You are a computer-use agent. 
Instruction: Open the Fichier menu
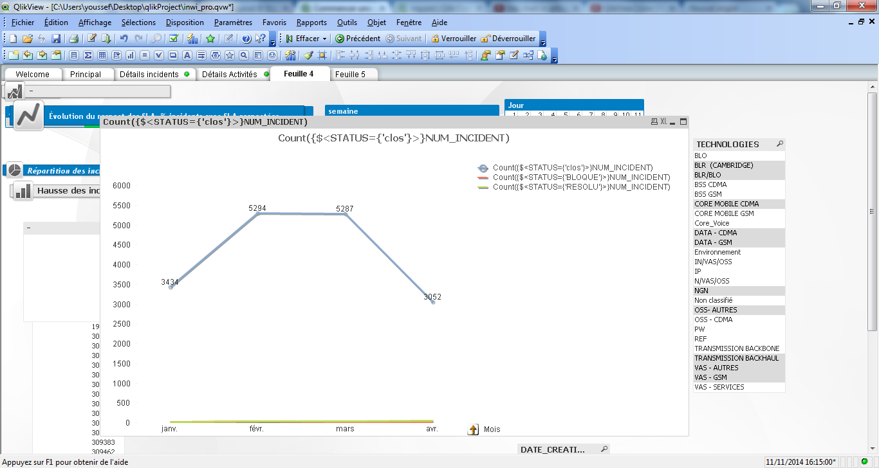click(23, 22)
